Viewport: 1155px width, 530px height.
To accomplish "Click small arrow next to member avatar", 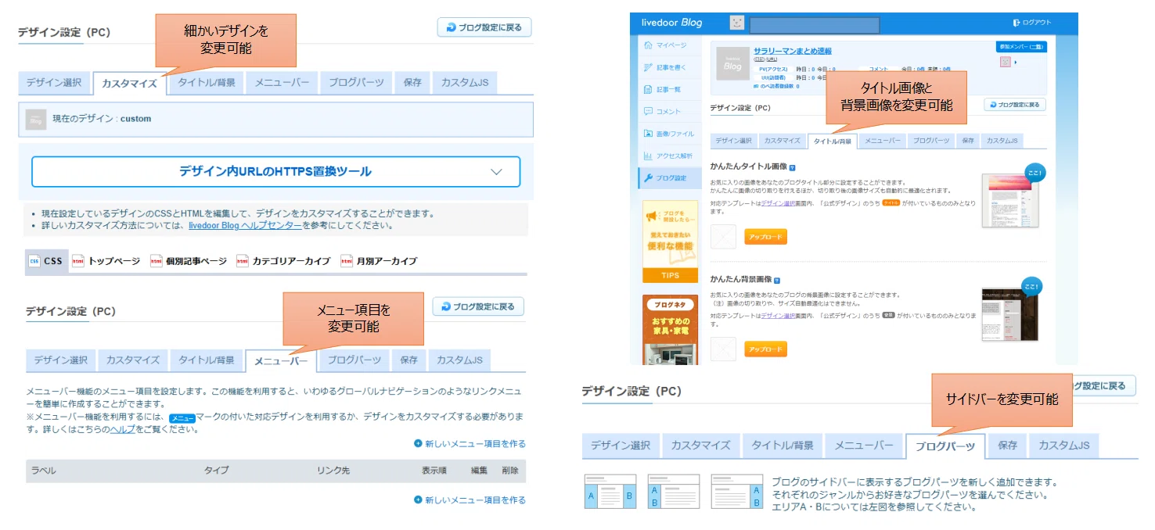I will coord(1016,63).
